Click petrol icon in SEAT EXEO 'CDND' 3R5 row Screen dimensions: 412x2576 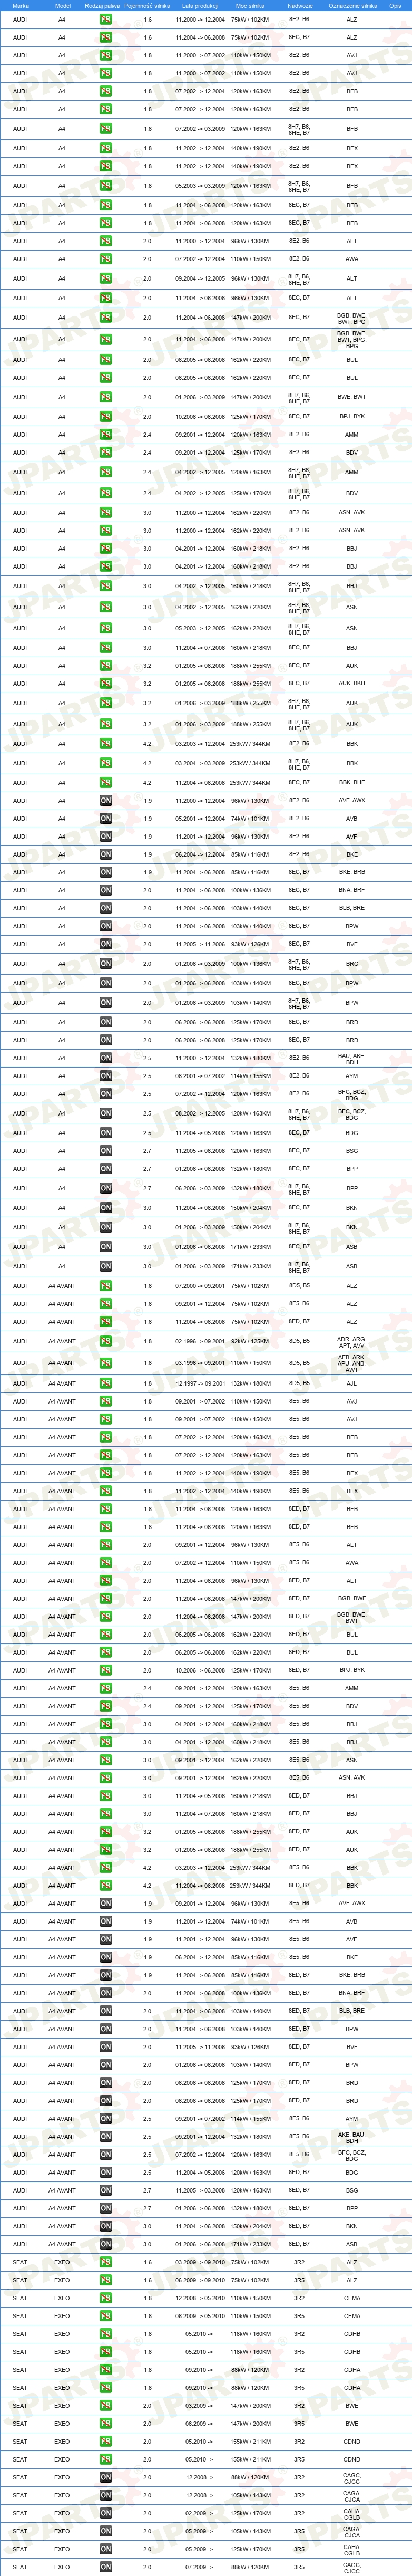(x=106, y=2459)
